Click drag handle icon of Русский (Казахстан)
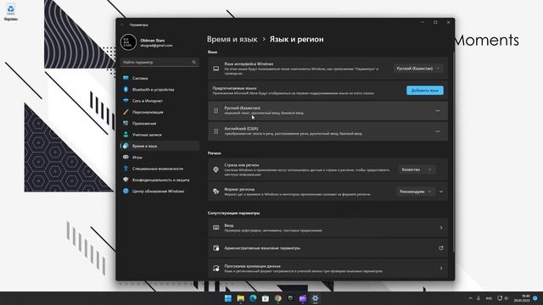Viewport: 543px width, 305px height. (216, 111)
